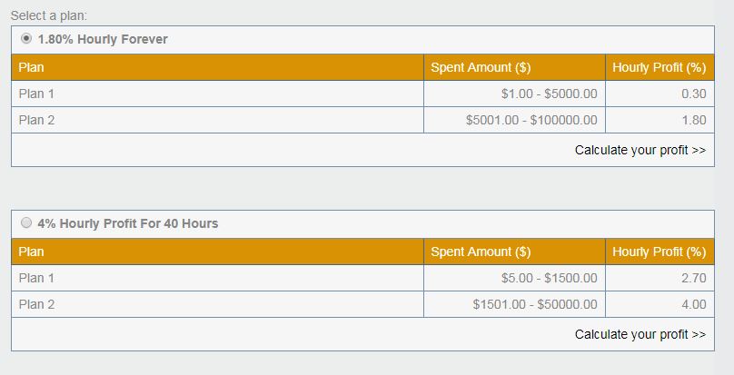
Task: Select the 1.80% Hourly Forever radio button
Action: click(x=26, y=39)
